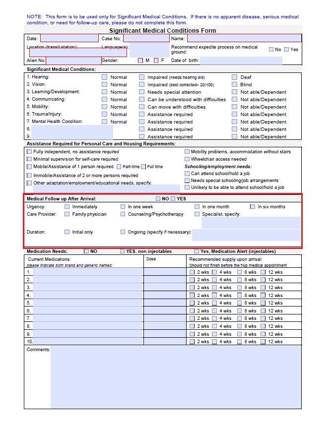The height and width of the screenshot is (430, 333).
Task: Click the Name text field
Action: click(x=244, y=38)
